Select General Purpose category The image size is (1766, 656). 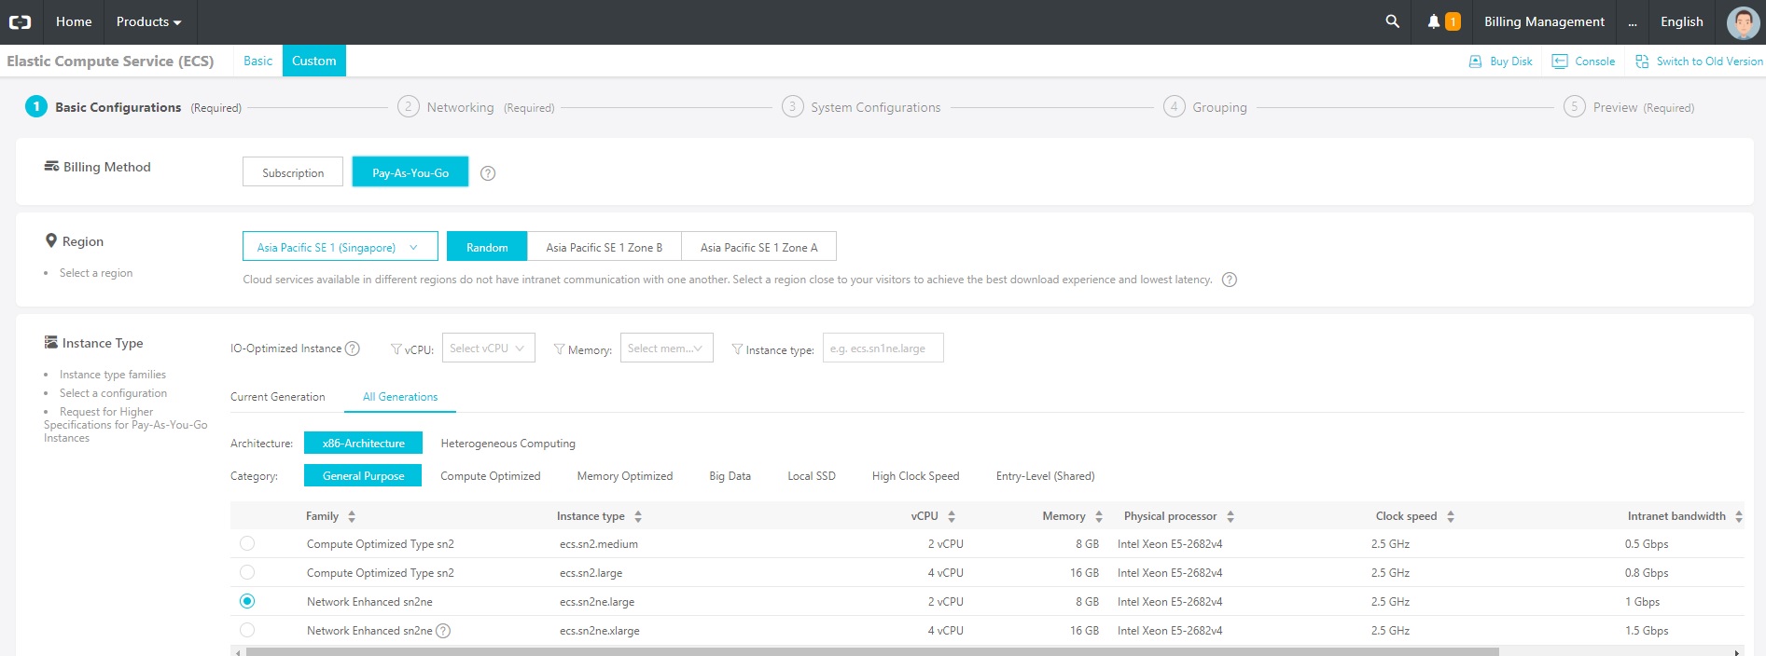click(x=363, y=475)
